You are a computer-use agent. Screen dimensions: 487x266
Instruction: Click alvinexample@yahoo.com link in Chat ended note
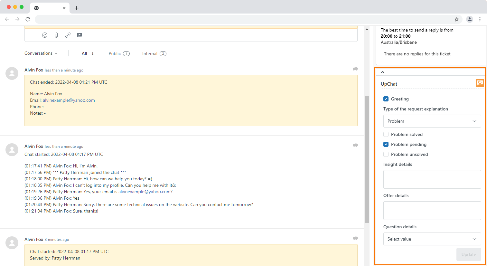69,100
